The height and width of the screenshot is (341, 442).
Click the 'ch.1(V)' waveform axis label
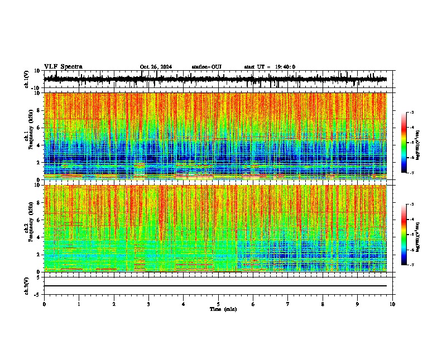pos(27,79)
